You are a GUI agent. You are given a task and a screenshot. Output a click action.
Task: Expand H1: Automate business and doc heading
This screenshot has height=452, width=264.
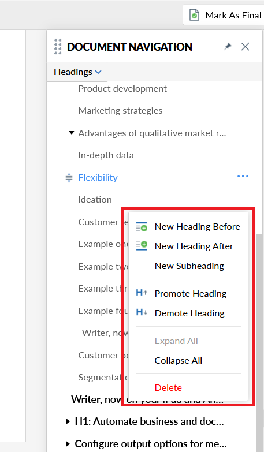(68, 421)
